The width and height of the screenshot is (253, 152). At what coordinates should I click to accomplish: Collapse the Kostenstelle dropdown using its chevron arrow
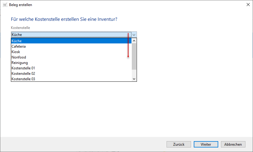coord(134,35)
